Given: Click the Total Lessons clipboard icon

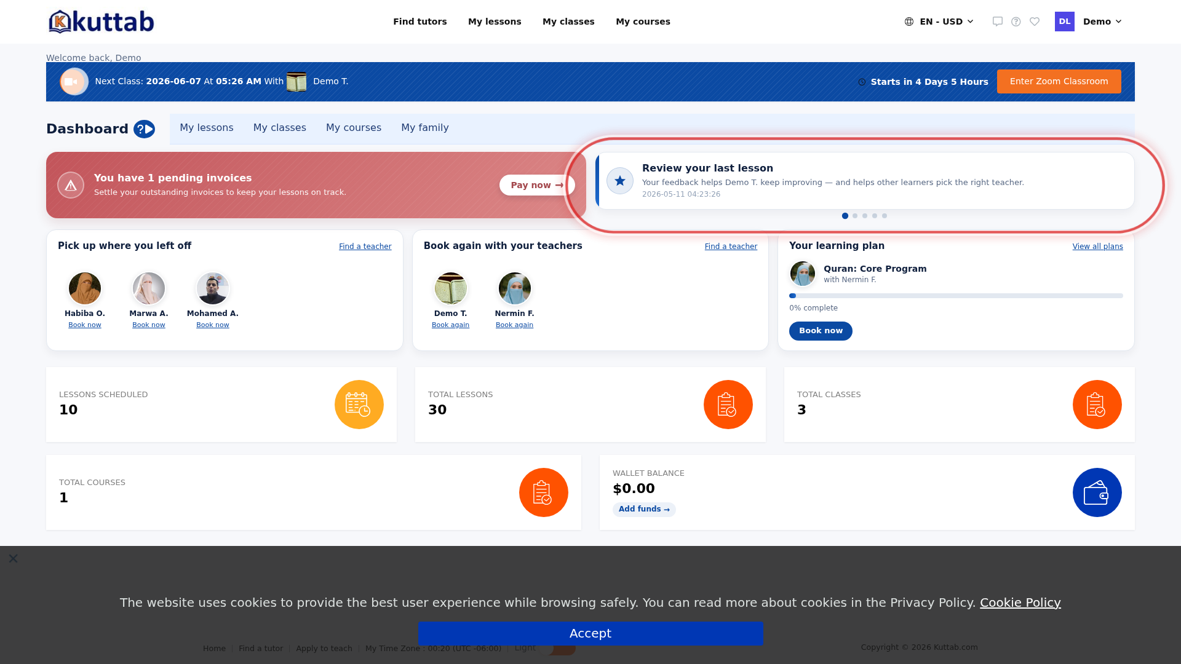Looking at the screenshot, I should tap(728, 405).
